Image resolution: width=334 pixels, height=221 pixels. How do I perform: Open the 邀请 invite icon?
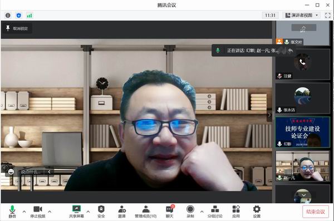click(122, 212)
